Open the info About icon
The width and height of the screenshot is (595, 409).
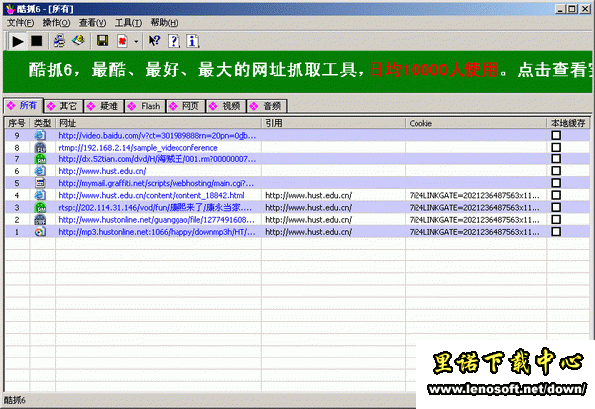pyautogui.click(x=192, y=41)
